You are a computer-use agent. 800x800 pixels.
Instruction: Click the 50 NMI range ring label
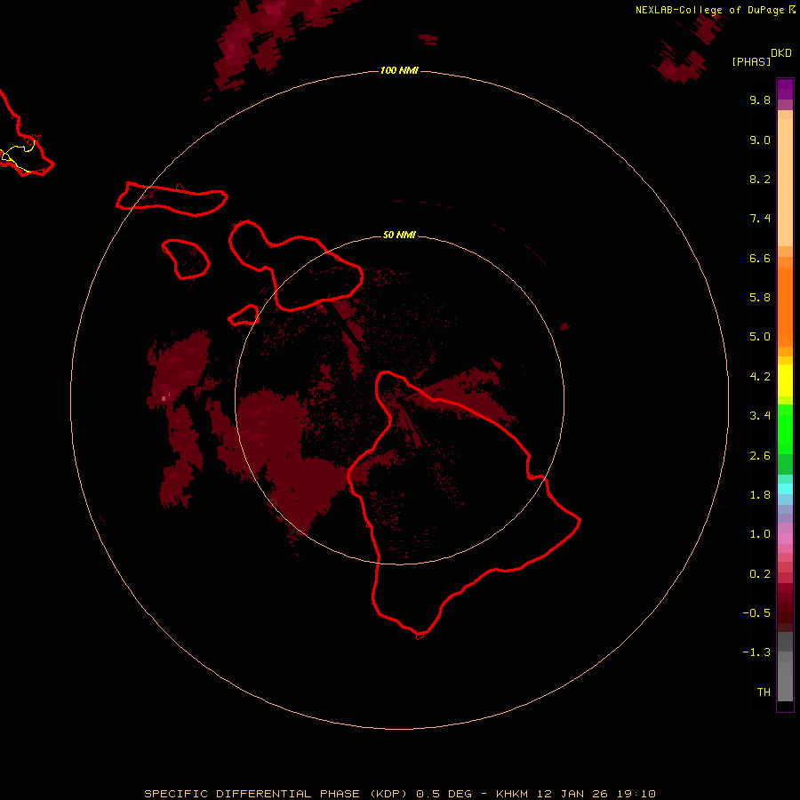(x=399, y=235)
